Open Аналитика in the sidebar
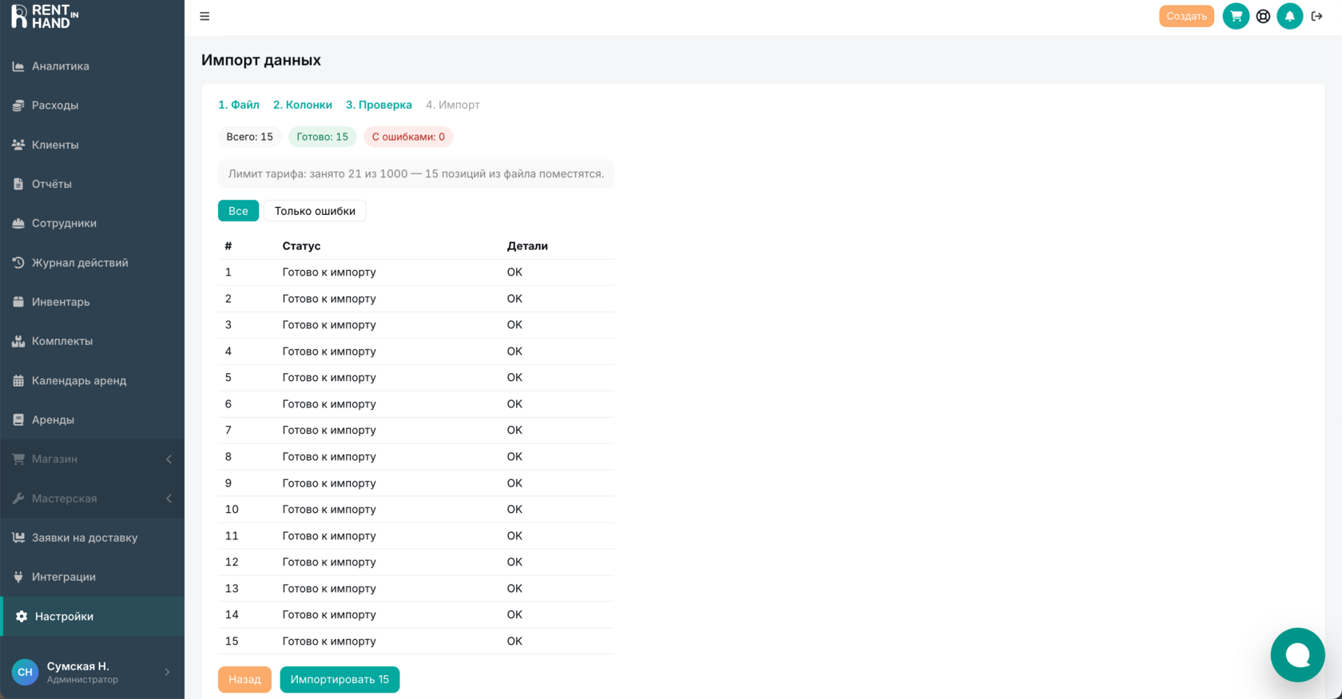The width and height of the screenshot is (1342, 699). 92,66
